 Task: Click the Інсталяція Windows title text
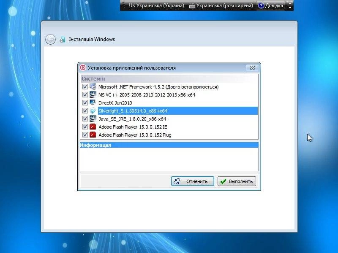click(92, 39)
